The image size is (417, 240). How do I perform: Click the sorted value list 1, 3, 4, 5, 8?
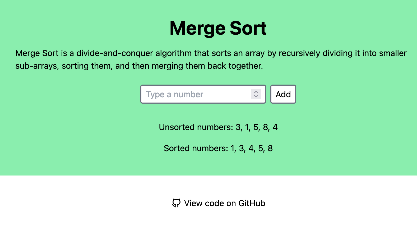coord(251,148)
